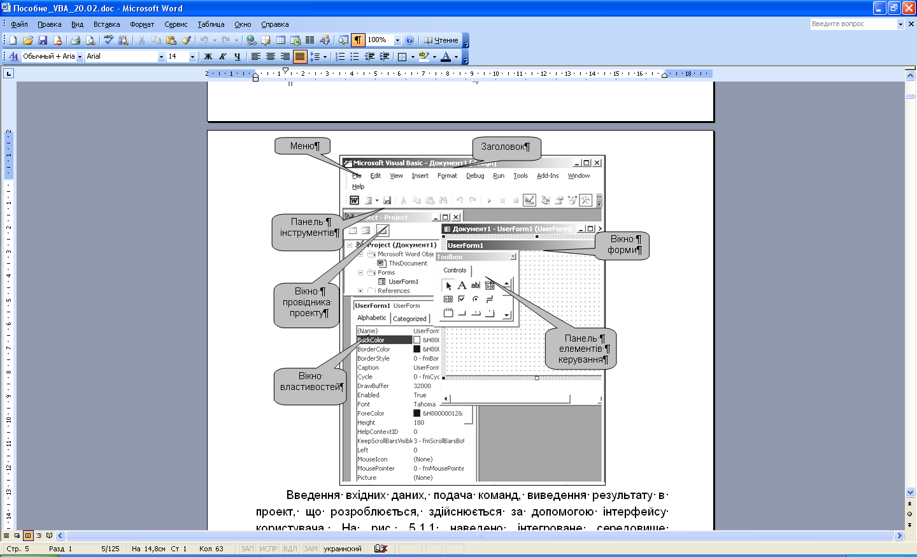This screenshot has height=557, width=917.
Task: Undo the last action
Action: pos(204,40)
